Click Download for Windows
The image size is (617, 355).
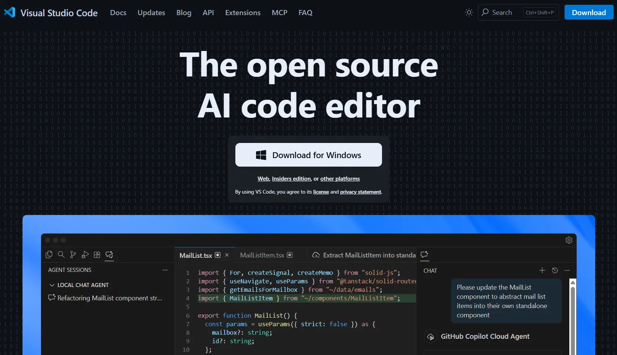pyautogui.click(x=309, y=155)
